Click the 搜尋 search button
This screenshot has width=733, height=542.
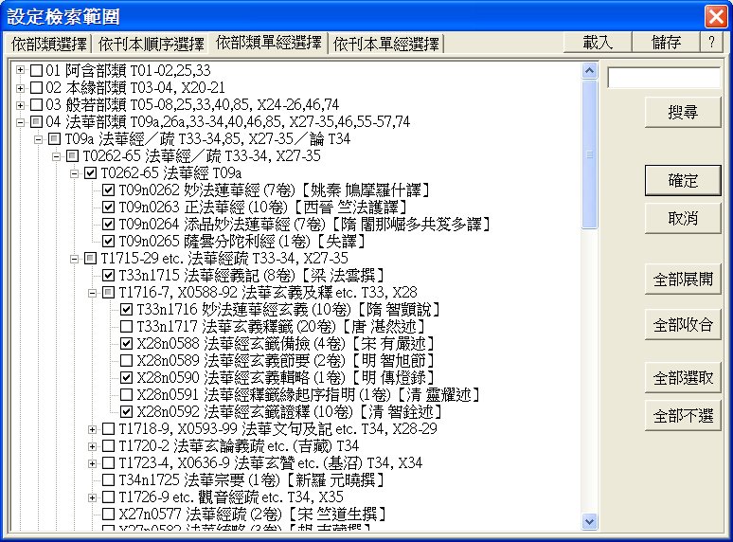pos(682,112)
